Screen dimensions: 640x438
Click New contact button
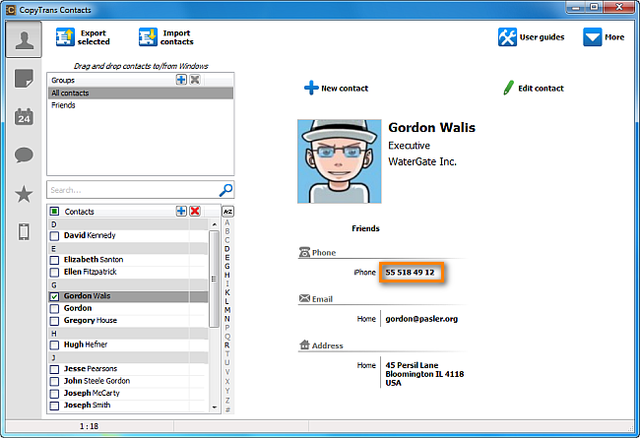coord(337,89)
